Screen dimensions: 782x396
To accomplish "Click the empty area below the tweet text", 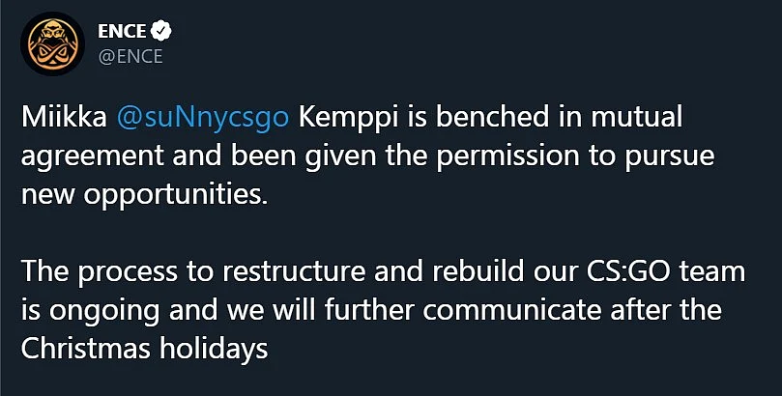I will point(391,382).
